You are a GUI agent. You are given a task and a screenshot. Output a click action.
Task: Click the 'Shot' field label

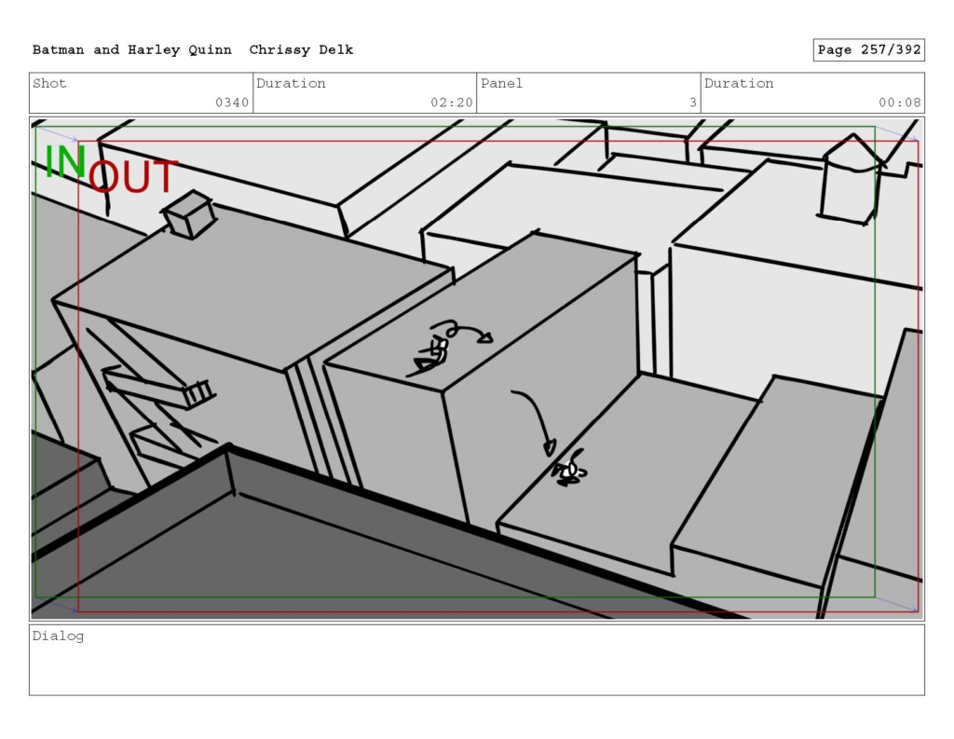click(x=49, y=83)
